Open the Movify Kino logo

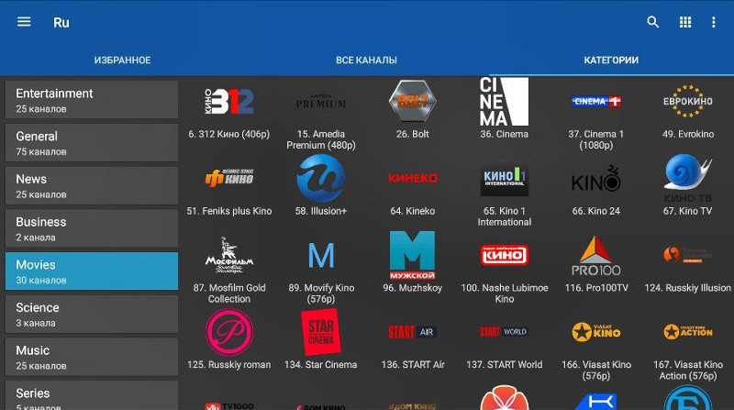[x=321, y=255]
